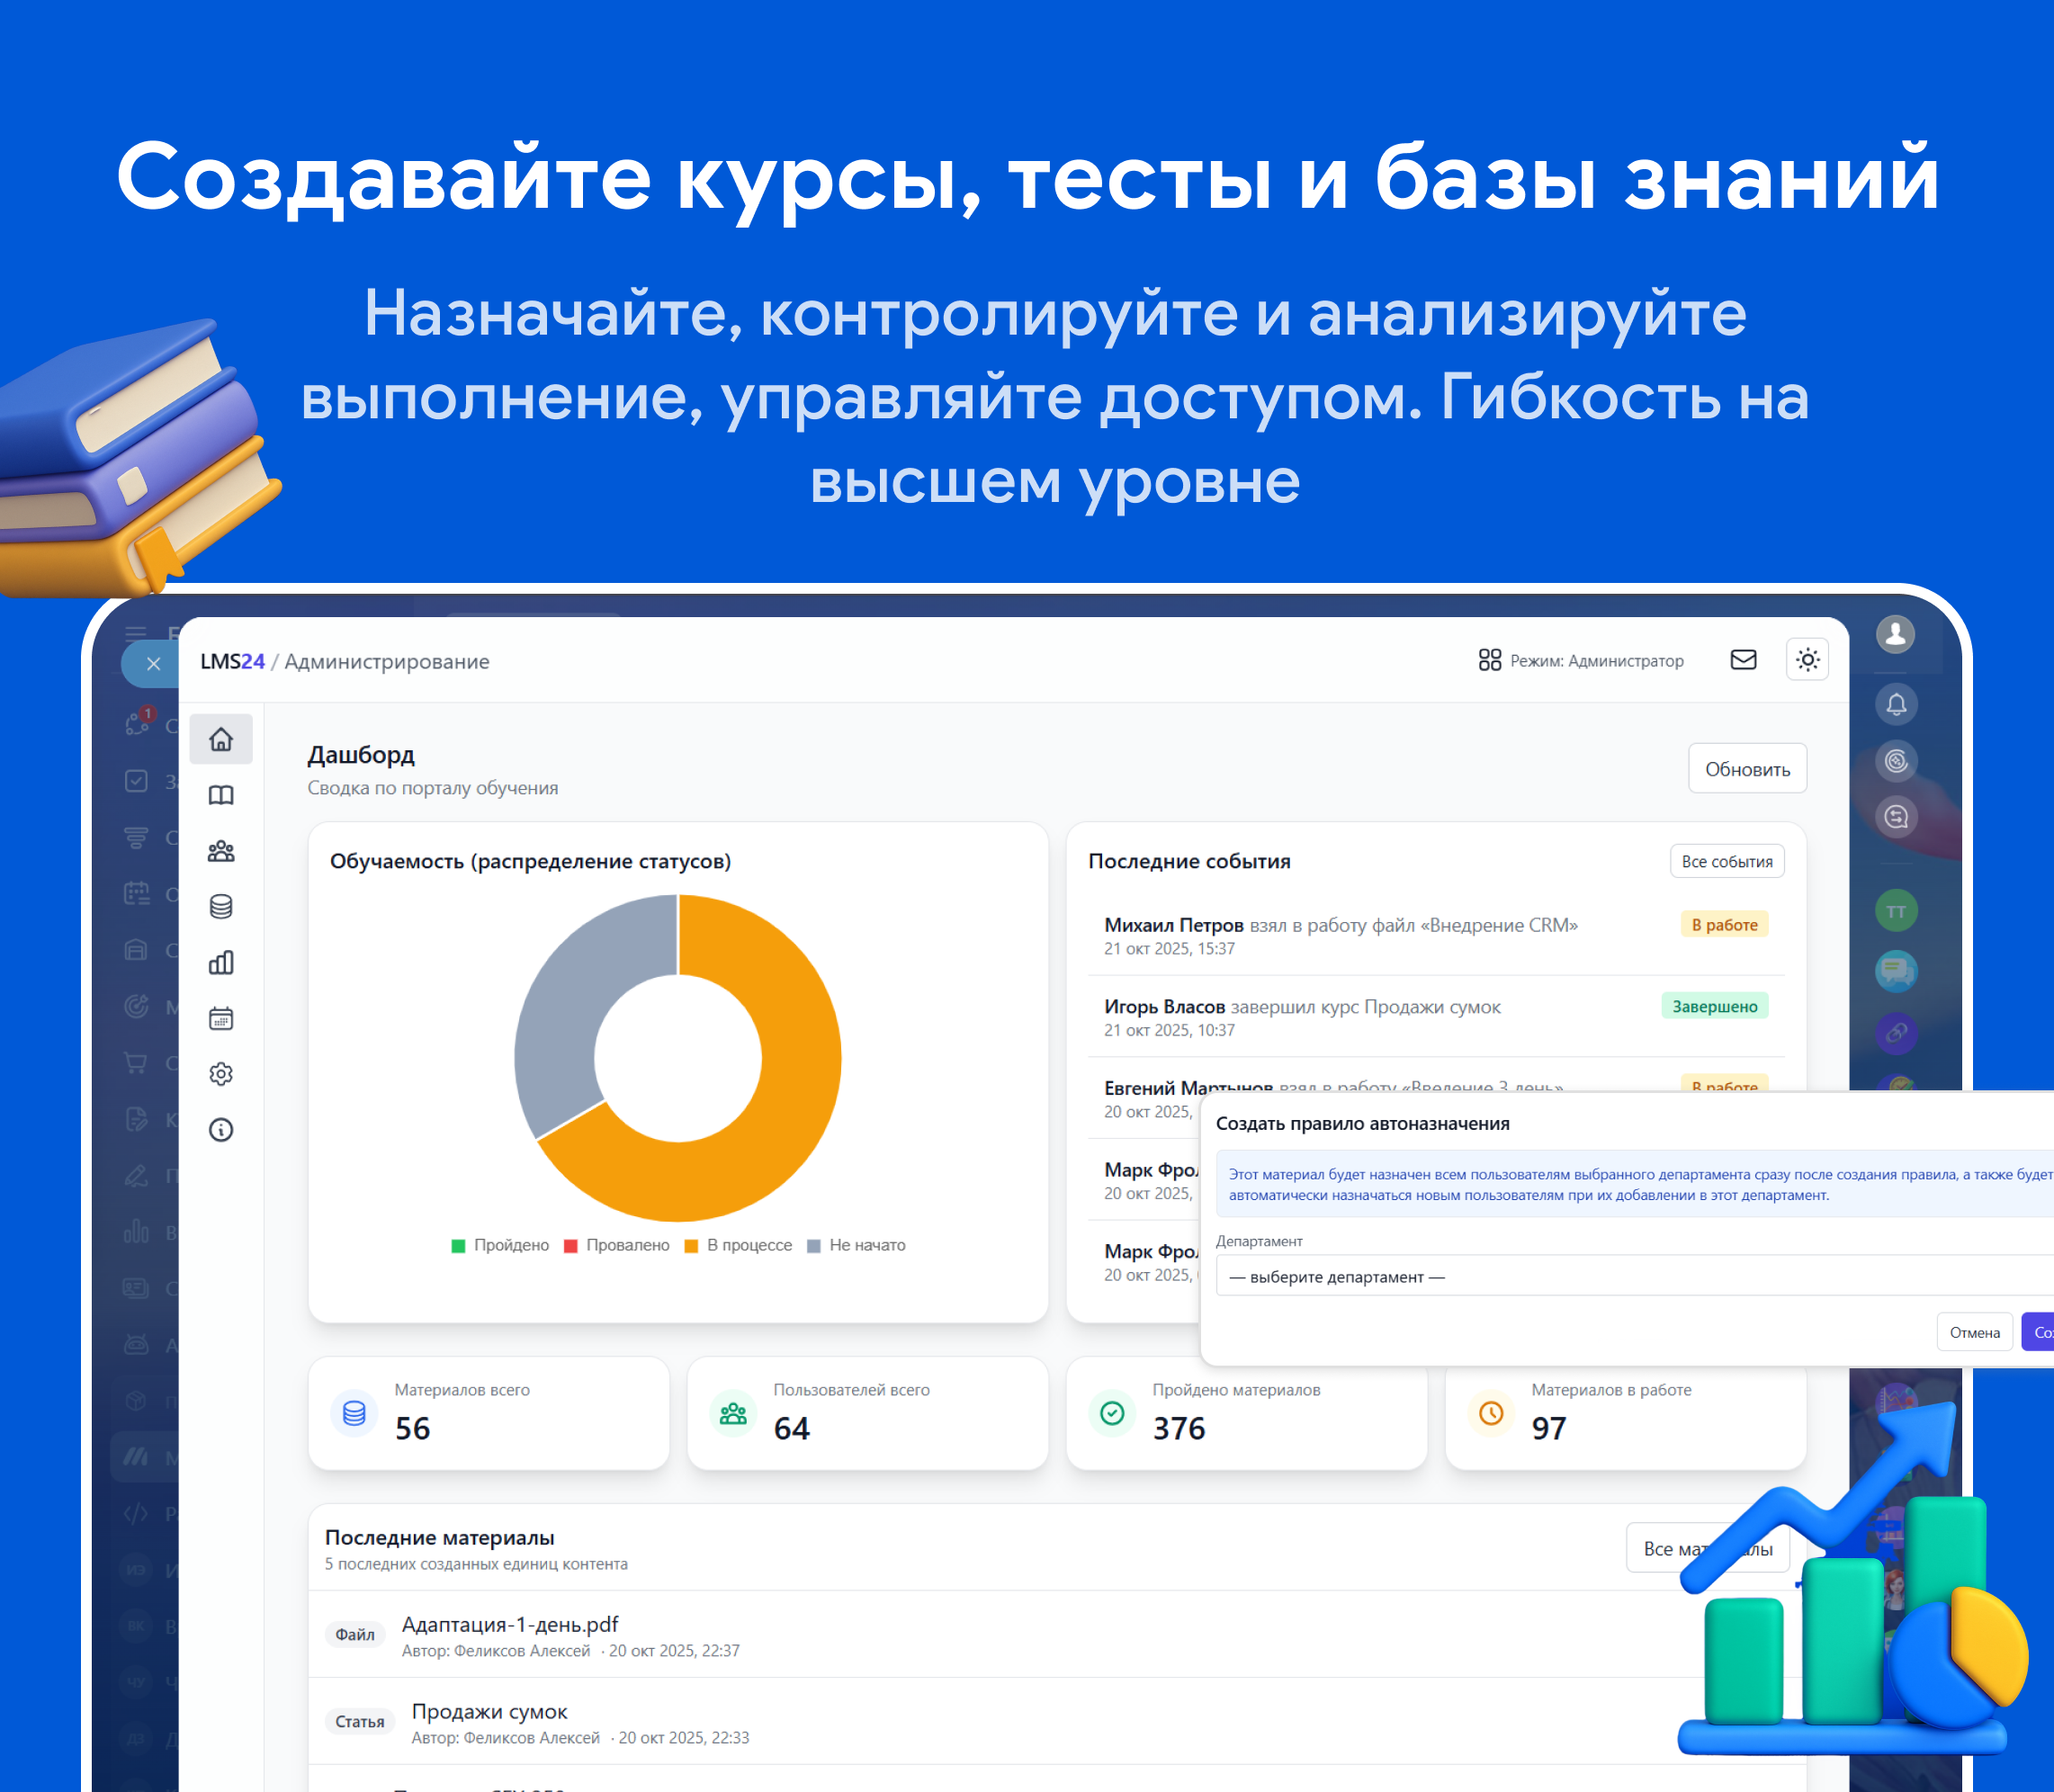Open the database materials sidebar icon

coord(221,907)
